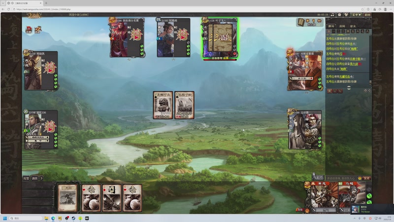Click the button left of chat input
Viewport: 394px width, 222px height.
click(318, 178)
